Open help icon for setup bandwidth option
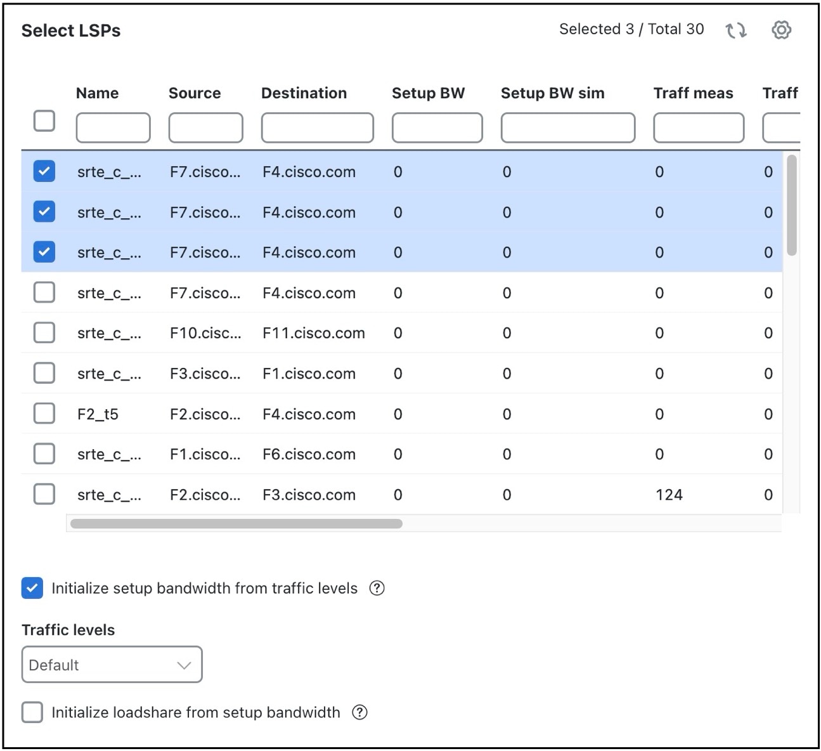The image size is (821, 751). pos(377,588)
